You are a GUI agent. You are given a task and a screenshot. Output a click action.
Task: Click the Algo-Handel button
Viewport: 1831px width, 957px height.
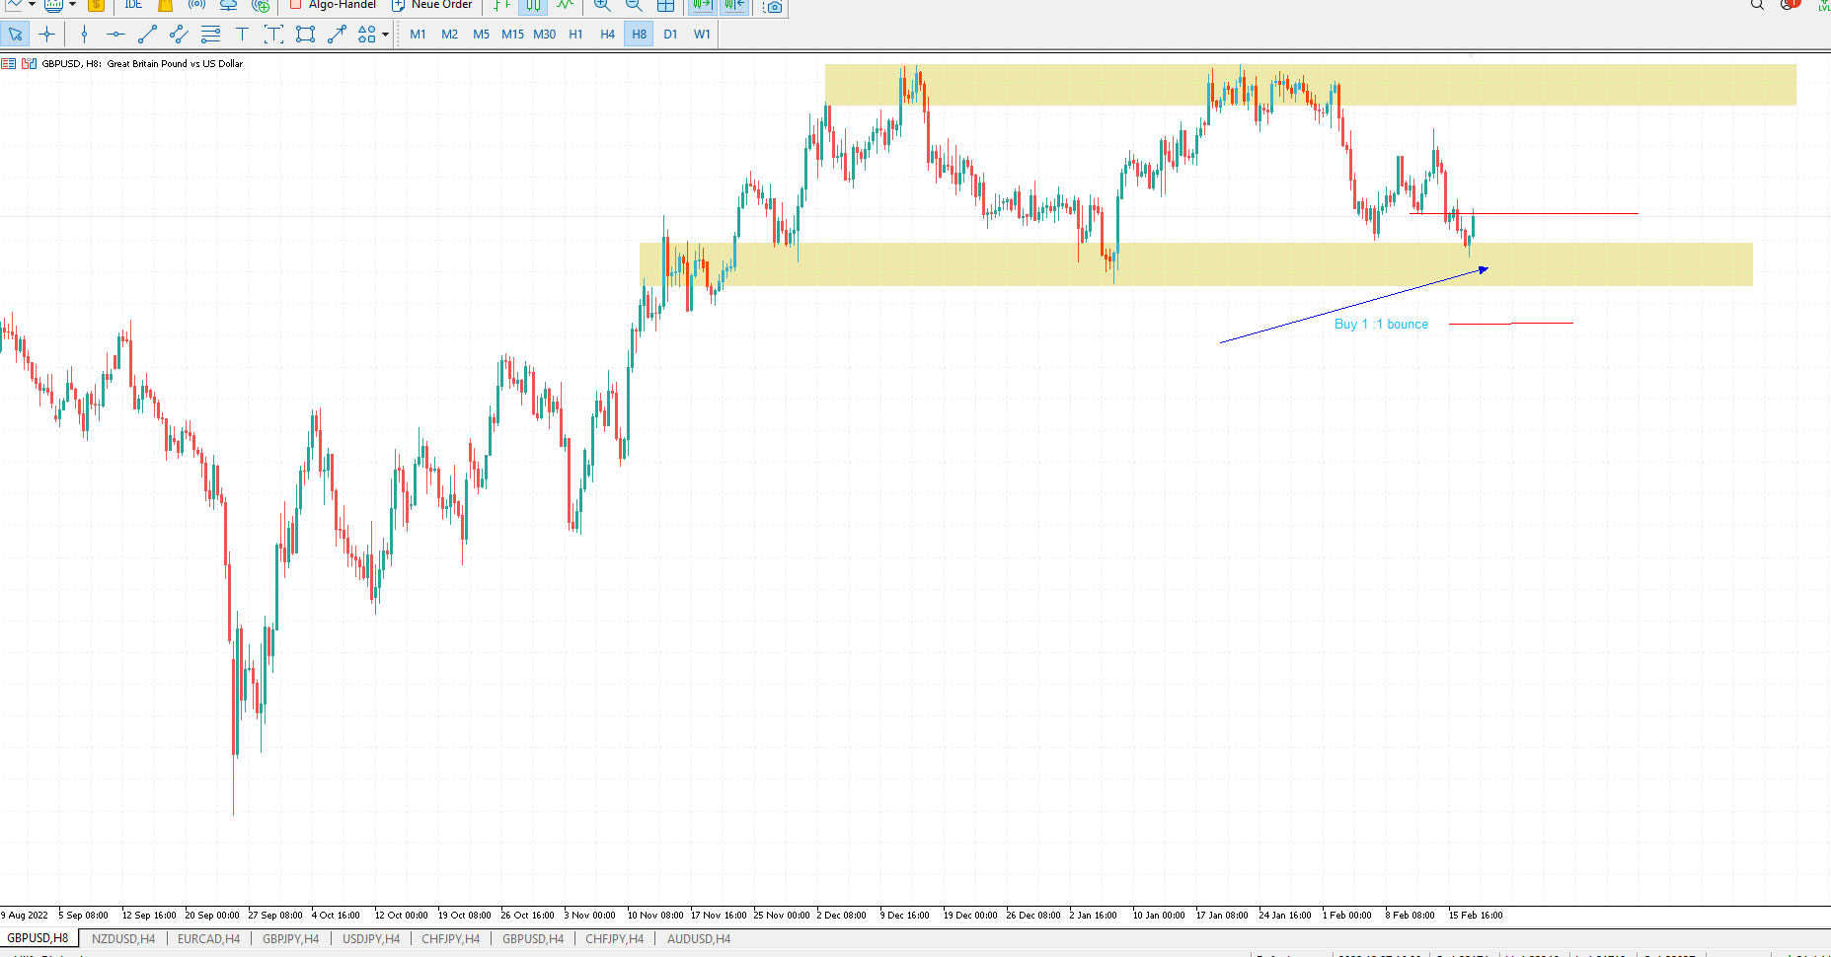pos(333,5)
